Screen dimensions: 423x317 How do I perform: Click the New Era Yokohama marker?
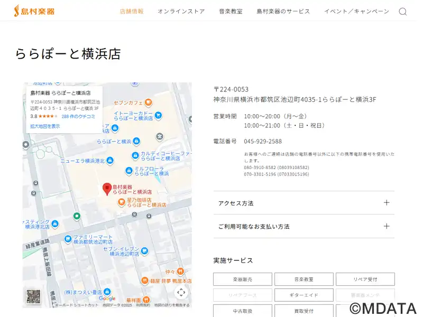pyautogui.click(x=109, y=161)
